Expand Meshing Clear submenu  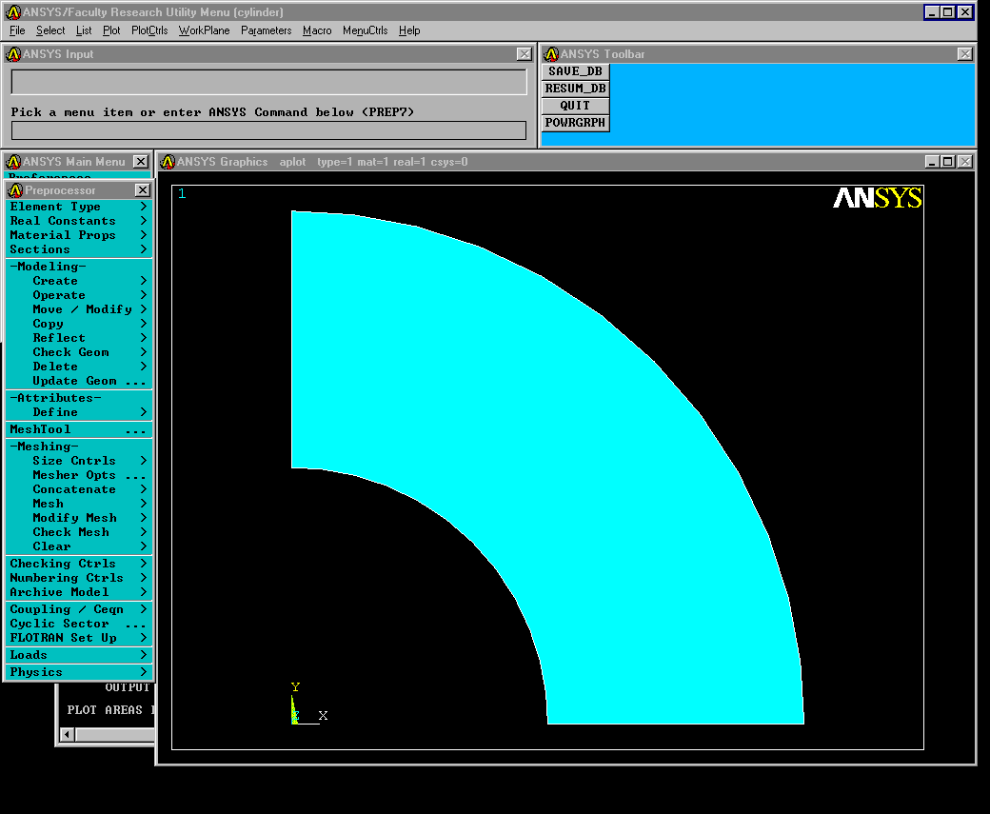pos(79,546)
